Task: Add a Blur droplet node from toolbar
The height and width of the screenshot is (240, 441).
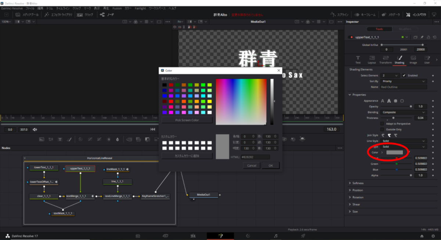Action: pyautogui.click(x=118, y=139)
